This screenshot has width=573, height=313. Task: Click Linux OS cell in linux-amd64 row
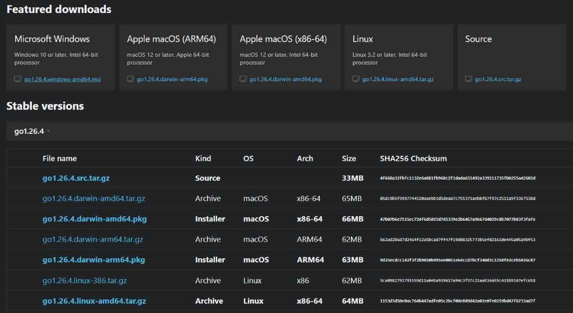point(253,301)
